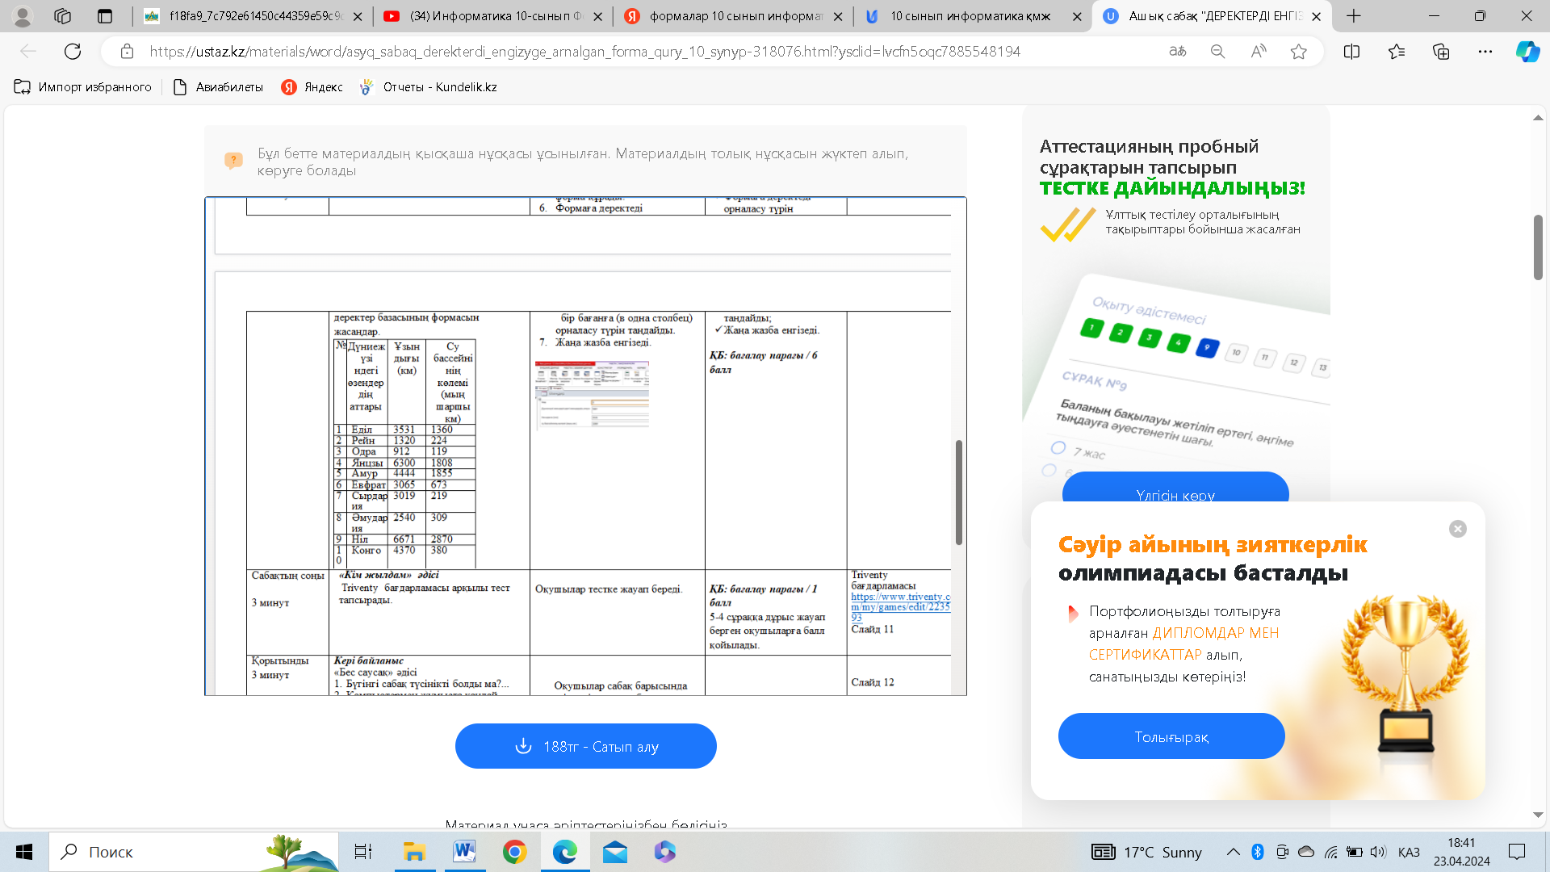Click the '188тг - Сатып алу' button

[x=585, y=746]
